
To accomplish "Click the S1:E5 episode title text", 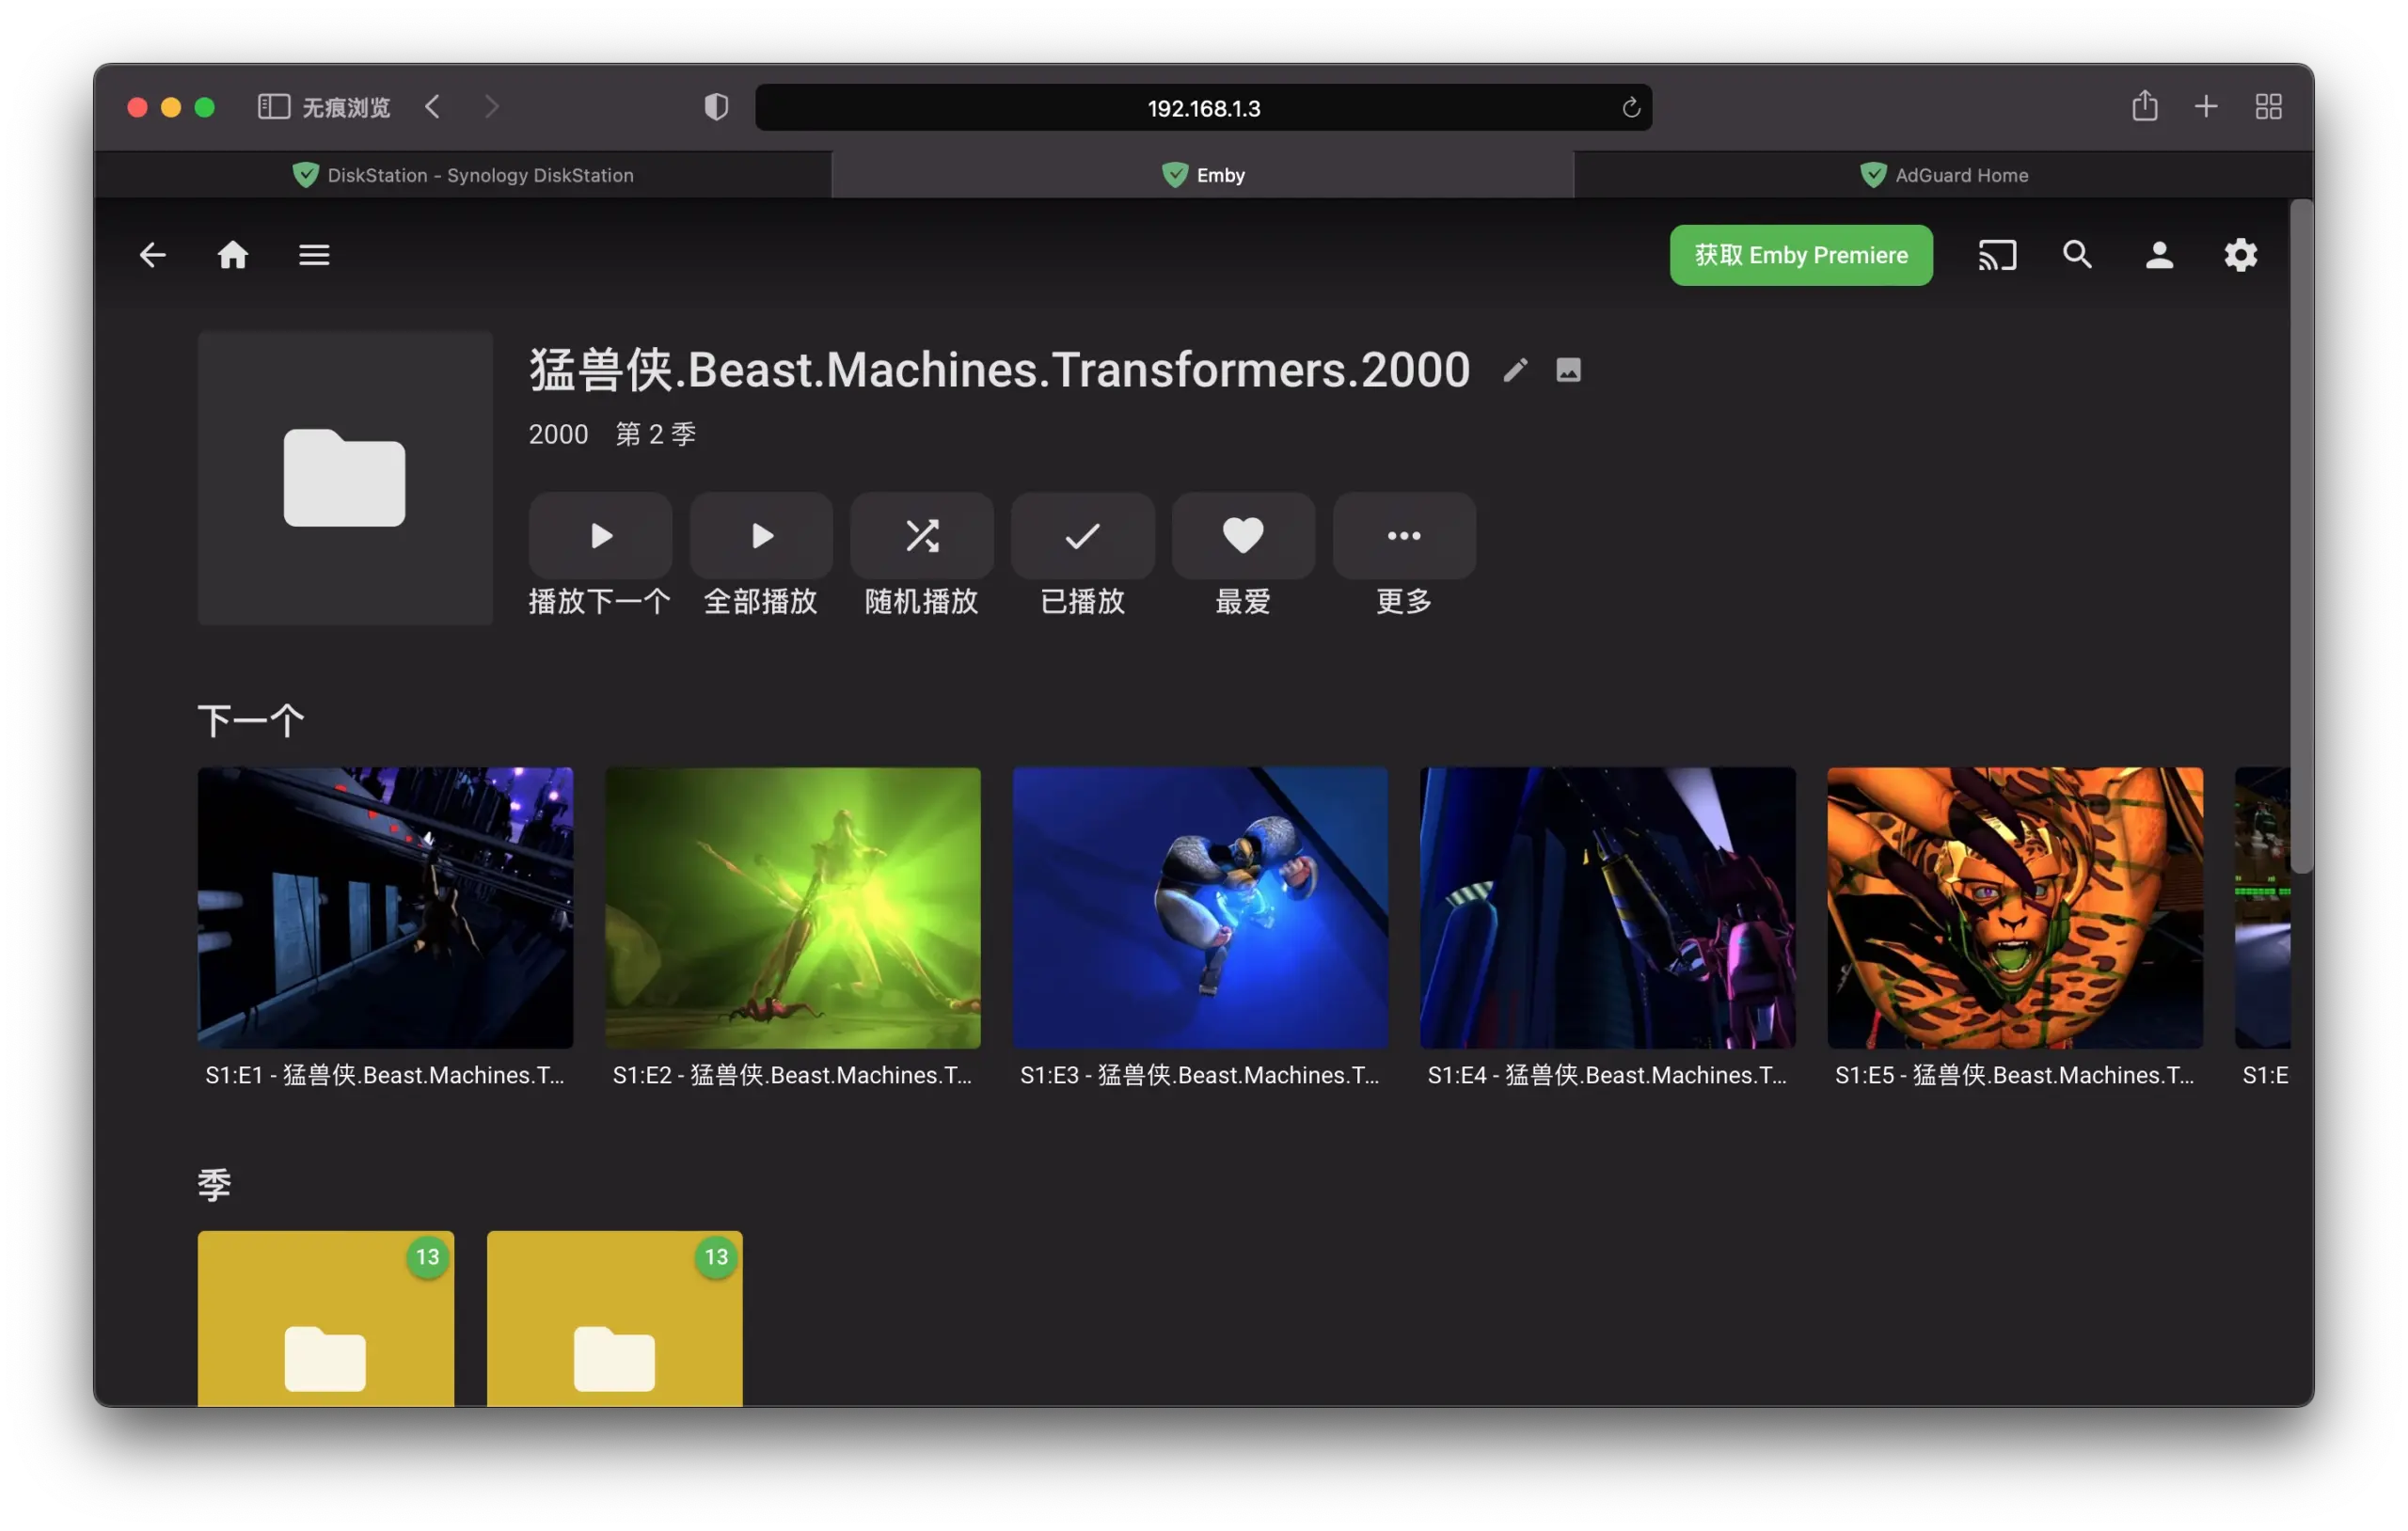I will click(x=2015, y=1075).
